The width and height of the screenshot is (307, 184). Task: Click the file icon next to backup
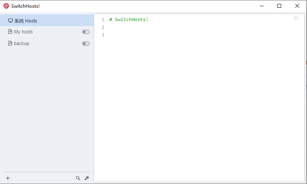point(10,43)
